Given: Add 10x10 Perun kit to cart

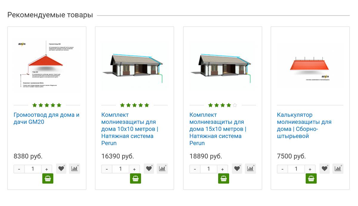Looking at the screenshot, I should [x=135, y=179].
